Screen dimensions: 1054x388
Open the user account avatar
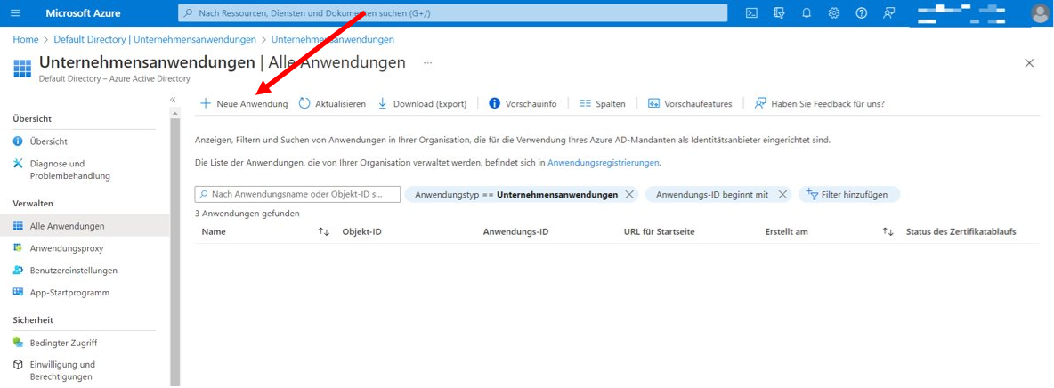pos(1039,12)
